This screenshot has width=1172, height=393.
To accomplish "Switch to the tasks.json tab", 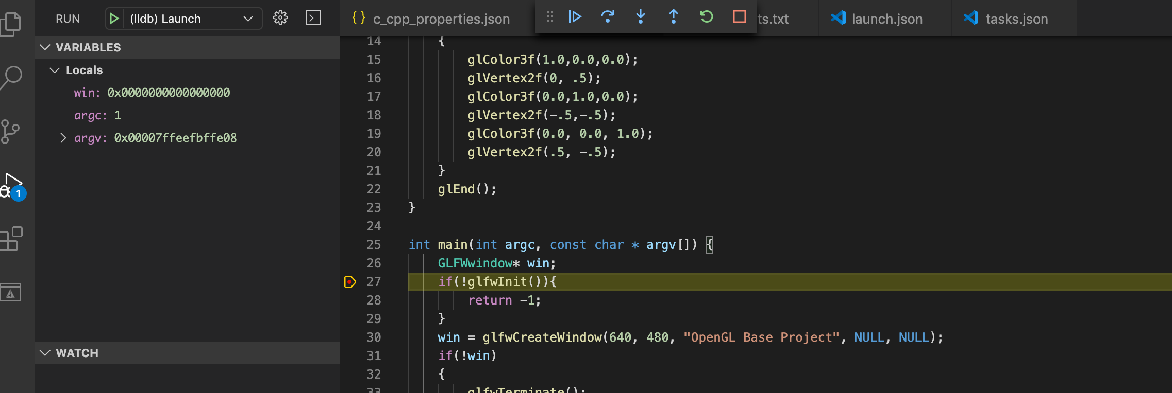I will pyautogui.click(x=1015, y=19).
